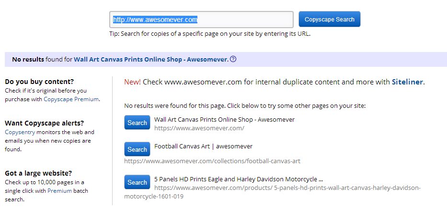
Task: Click the football-canvas-art collection URL
Action: [212, 161]
